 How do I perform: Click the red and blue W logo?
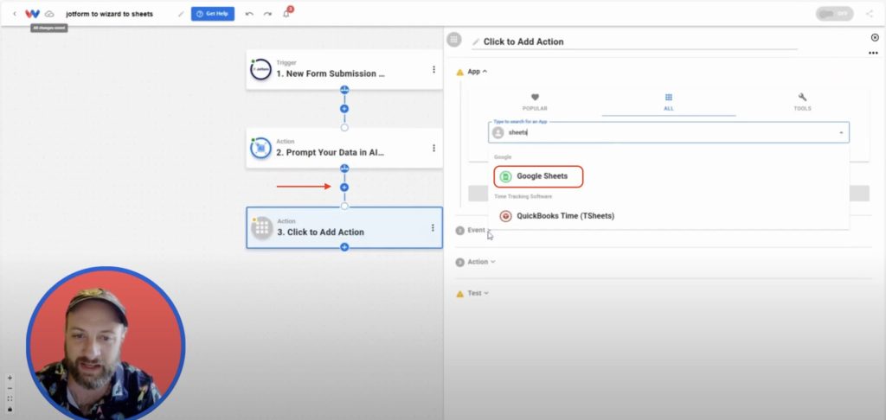(x=32, y=14)
